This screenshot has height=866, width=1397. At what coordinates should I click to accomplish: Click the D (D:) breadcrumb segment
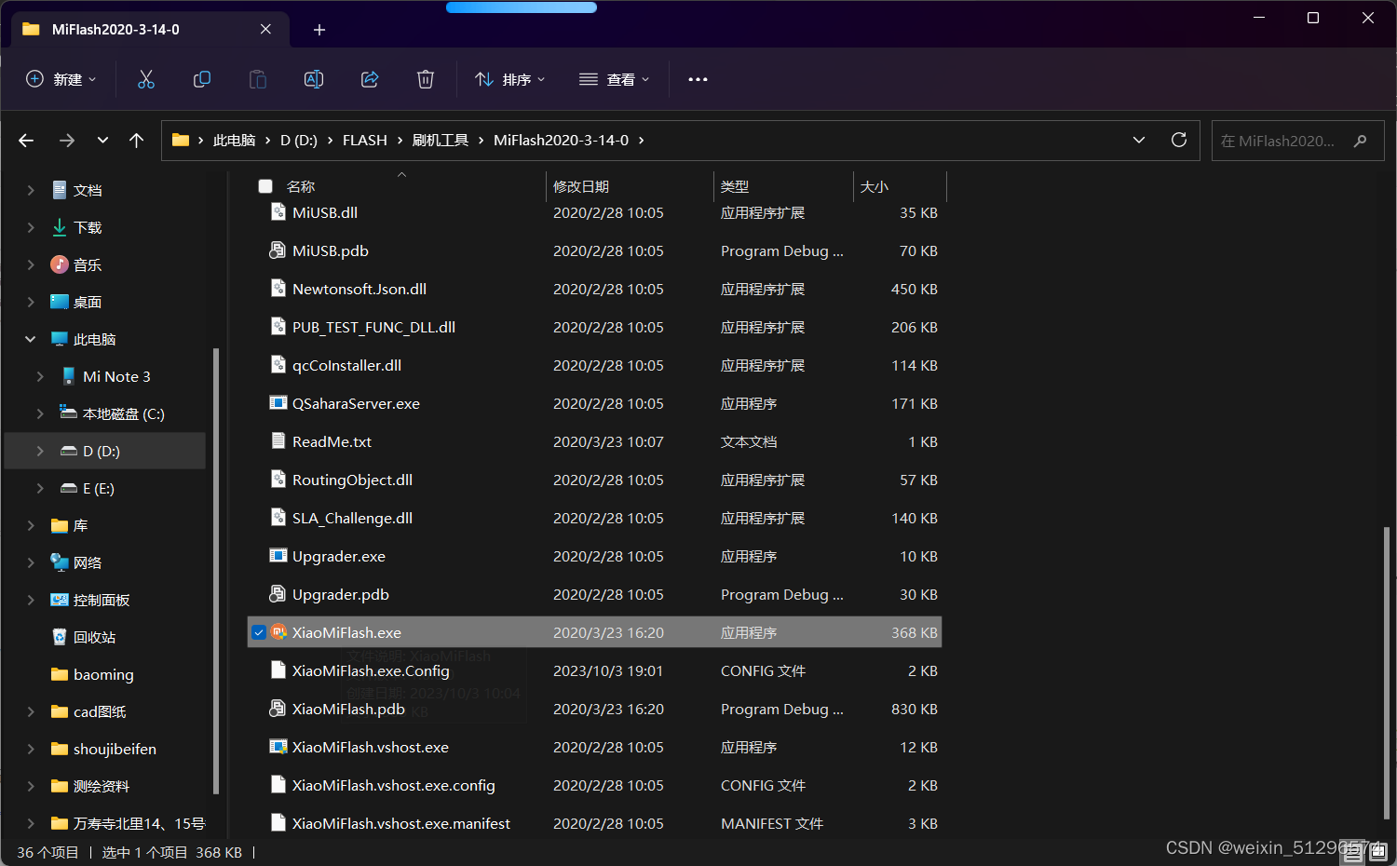click(x=299, y=140)
